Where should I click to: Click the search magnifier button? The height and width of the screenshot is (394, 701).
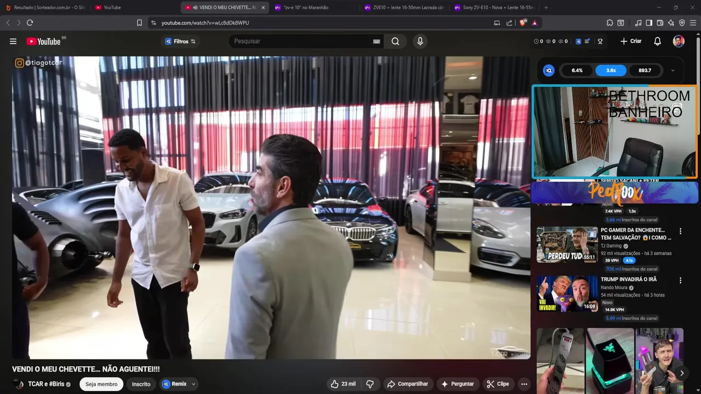[395, 41]
